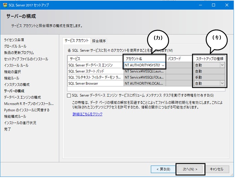Click the 手動 startup type cell
Viewport: 235px width, 180px height.
click(209, 77)
